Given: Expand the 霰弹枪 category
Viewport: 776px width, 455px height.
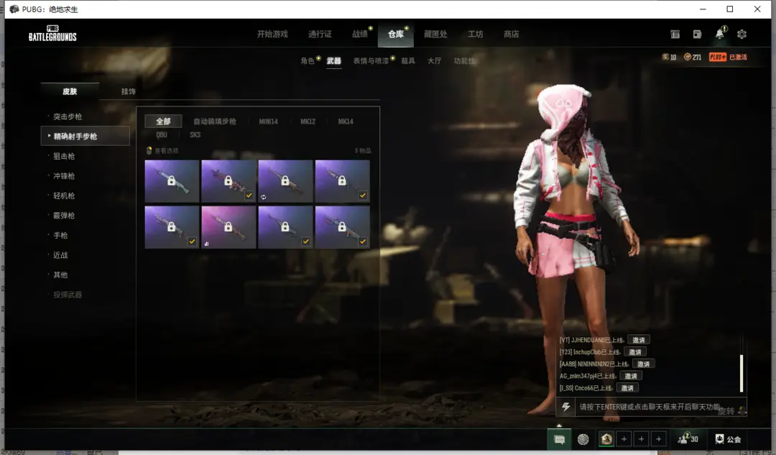Looking at the screenshot, I should [x=64, y=216].
